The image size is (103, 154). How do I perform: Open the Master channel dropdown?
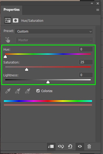tap(54, 40)
